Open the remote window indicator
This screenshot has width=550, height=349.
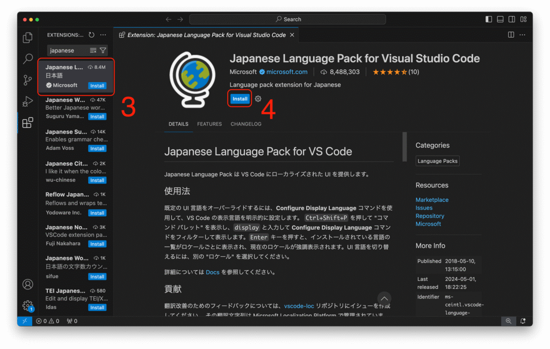[x=25, y=321]
